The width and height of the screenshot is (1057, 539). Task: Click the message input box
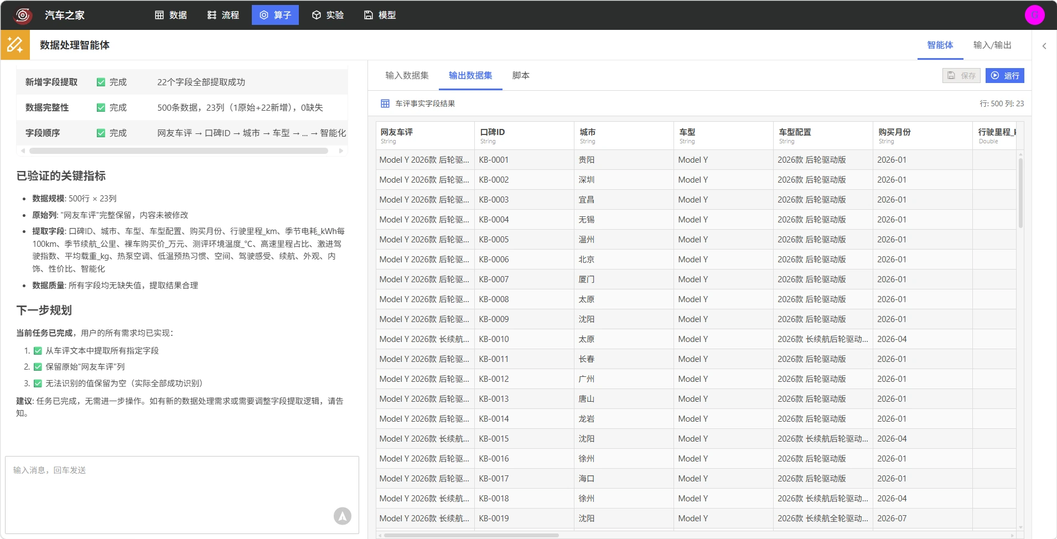pos(182,495)
